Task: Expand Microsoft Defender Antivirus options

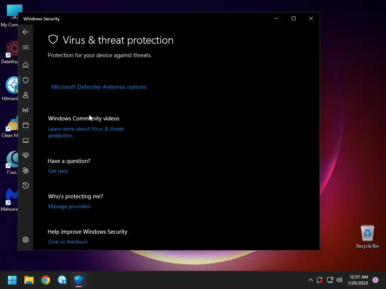Action: [99, 87]
